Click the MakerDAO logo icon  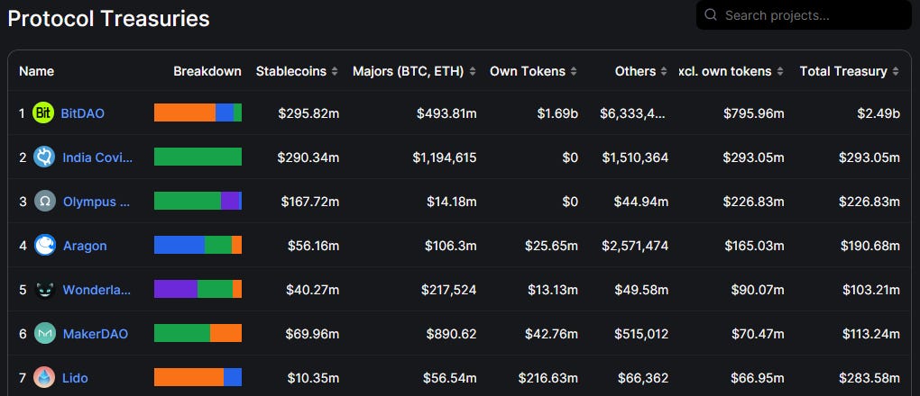coord(44,334)
